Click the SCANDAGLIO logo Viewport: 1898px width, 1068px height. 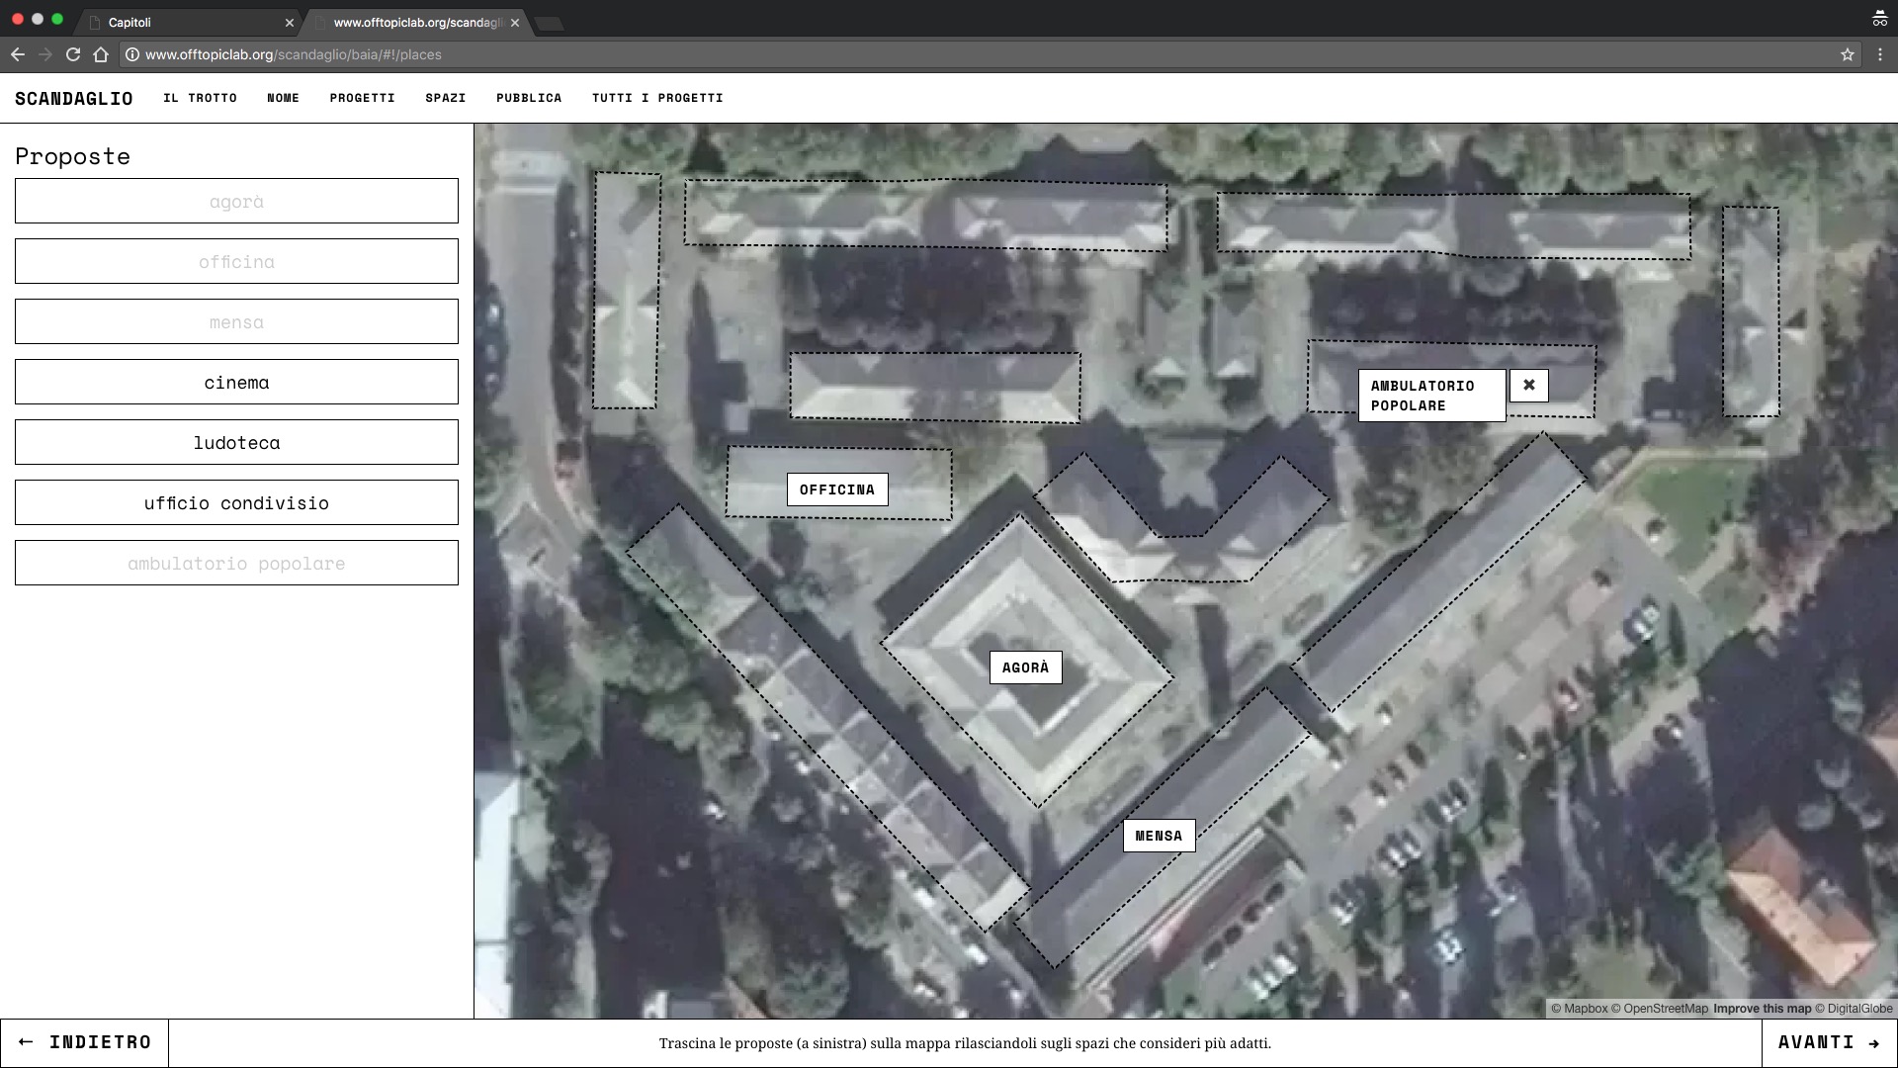73,98
